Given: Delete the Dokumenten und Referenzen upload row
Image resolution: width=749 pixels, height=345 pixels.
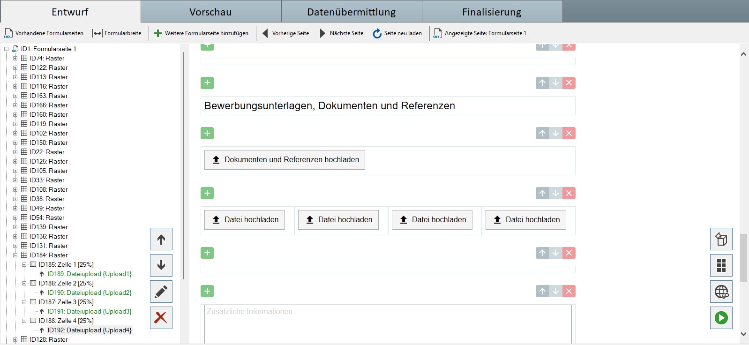Looking at the screenshot, I should pos(569,134).
